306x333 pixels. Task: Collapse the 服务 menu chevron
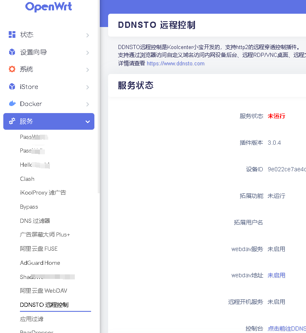[87, 122]
